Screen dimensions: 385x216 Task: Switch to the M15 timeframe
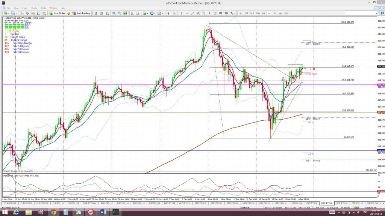click(252, 13)
